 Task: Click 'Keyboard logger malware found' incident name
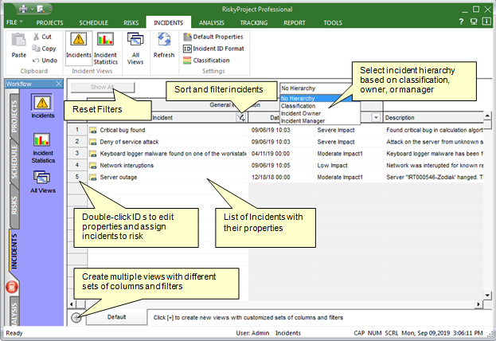173,154
